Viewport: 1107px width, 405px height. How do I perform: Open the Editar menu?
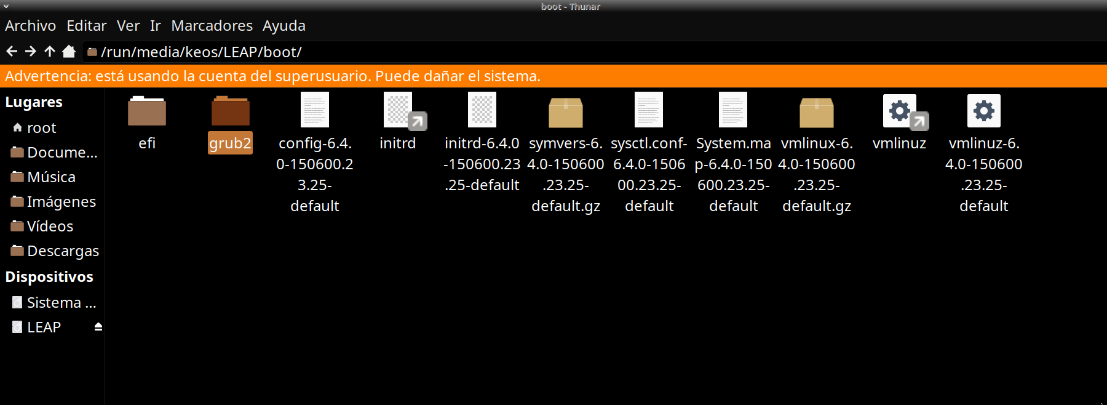86,26
